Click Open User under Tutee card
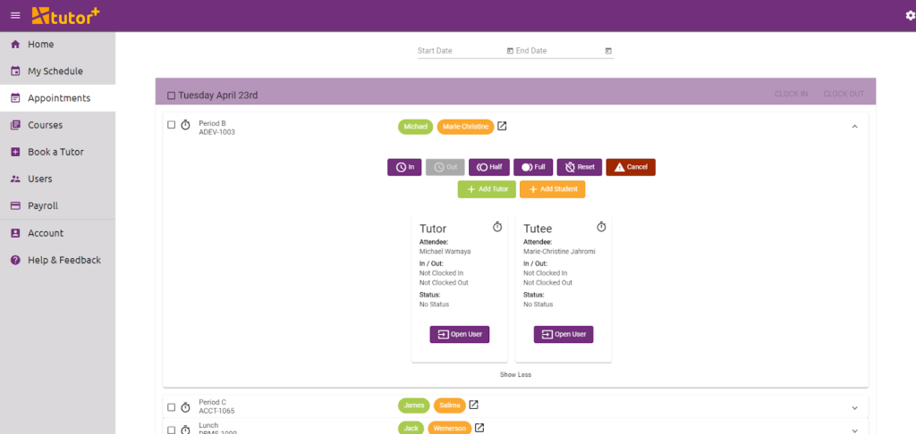The width and height of the screenshot is (916, 434). click(x=564, y=334)
